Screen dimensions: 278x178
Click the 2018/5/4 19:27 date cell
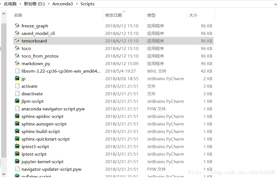pos(120,71)
